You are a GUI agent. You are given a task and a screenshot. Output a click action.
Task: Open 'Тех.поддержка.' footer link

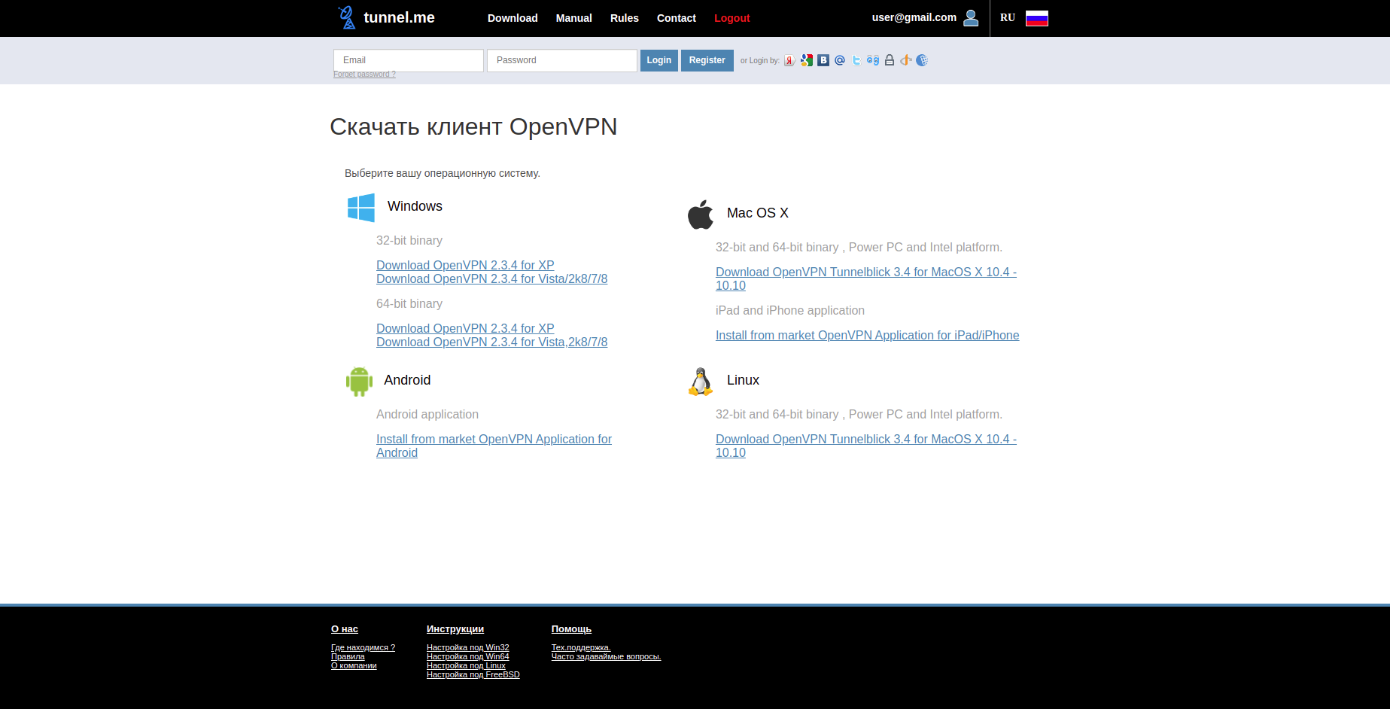tap(581, 647)
